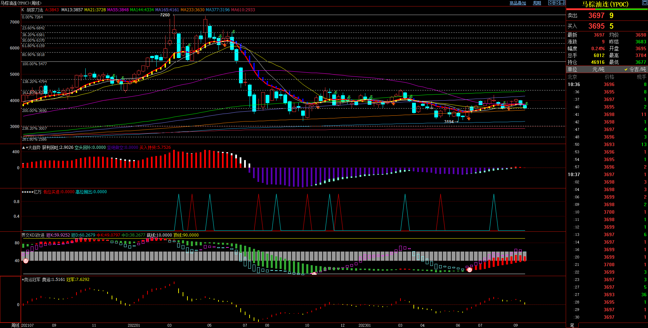Click the 界文KD改进 indicator title
The width and height of the screenshot is (648, 328).
pyautogui.click(x=33, y=235)
